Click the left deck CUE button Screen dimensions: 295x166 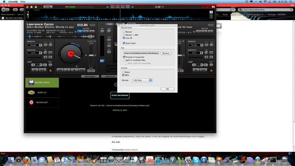coord(60,70)
